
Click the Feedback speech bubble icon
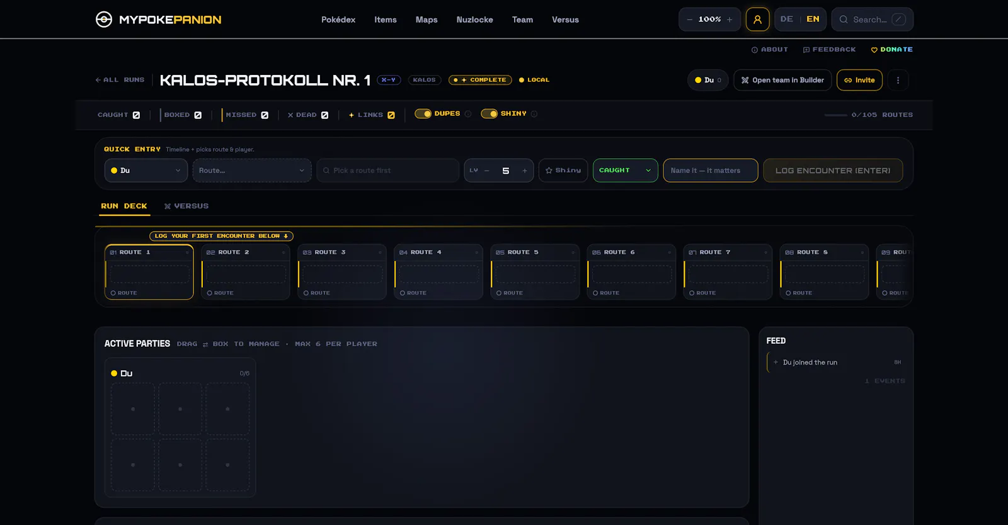click(x=806, y=50)
